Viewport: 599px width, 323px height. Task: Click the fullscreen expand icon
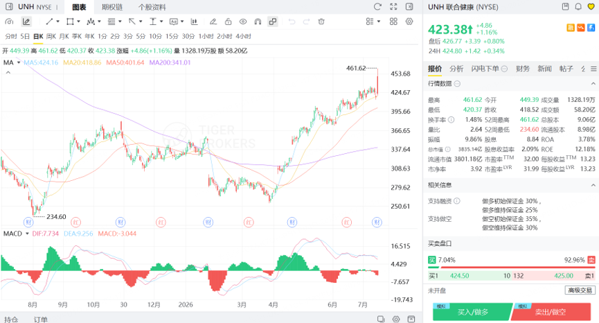[393, 7]
